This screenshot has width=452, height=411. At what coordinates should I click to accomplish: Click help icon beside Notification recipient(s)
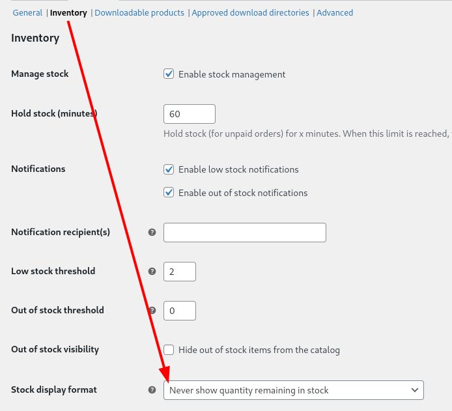click(x=152, y=233)
